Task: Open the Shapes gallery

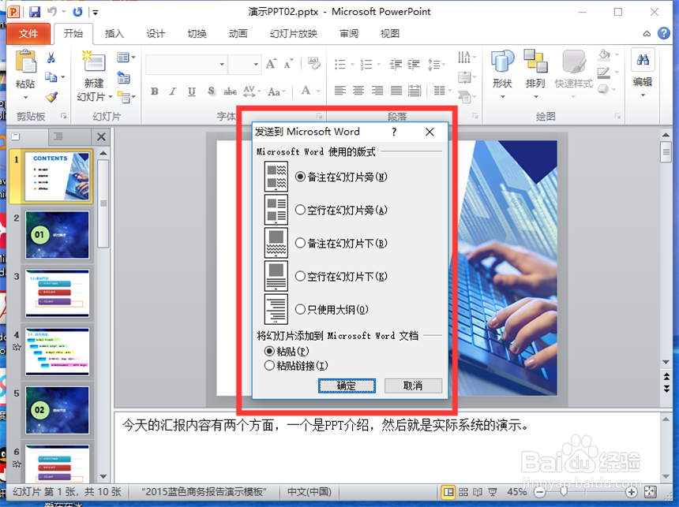Action: pyautogui.click(x=502, y=61)
